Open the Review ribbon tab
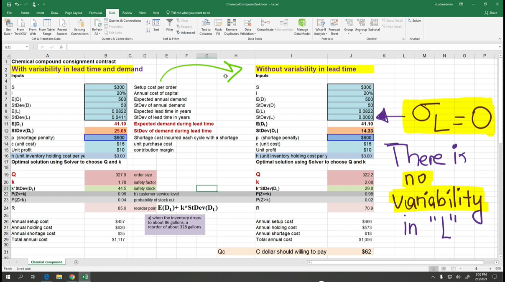Viewport: 505px width, 282px height. point(127,13)
